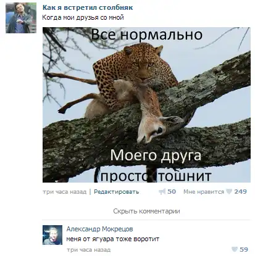255x256 pixels.
Task: Click the comment's три часа назад timestamp
Action: pyautogui.click(x=88, y=250)
